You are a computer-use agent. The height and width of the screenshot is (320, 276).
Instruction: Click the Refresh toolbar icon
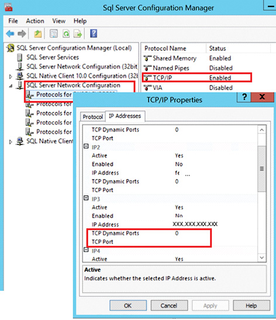click(x=66, y=34)
